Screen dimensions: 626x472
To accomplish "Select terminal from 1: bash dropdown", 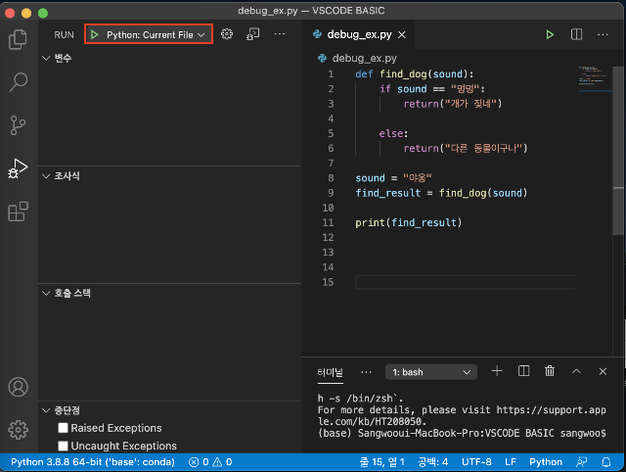I will coord(431,372).
